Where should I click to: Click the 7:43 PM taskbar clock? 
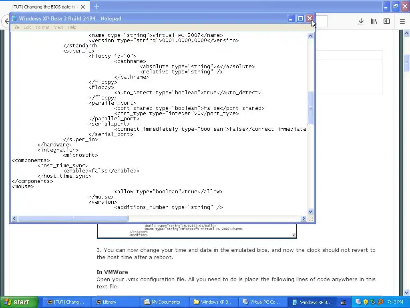tap(395, 302)
